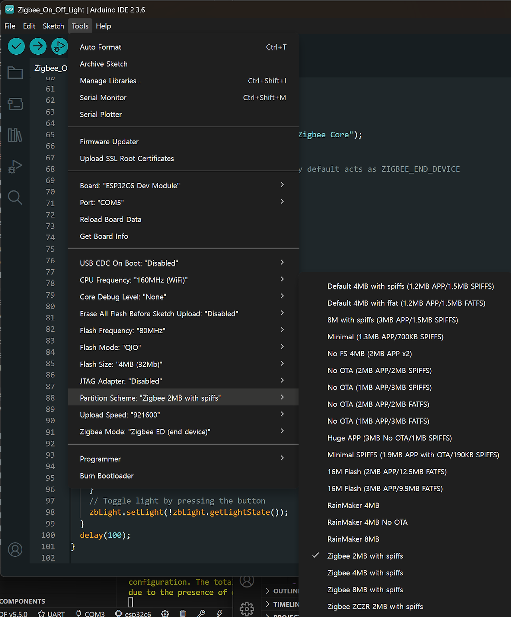Click the Arduino IDE account profile icon
Viewport: 511px width, 617px height.
[15, 550]
